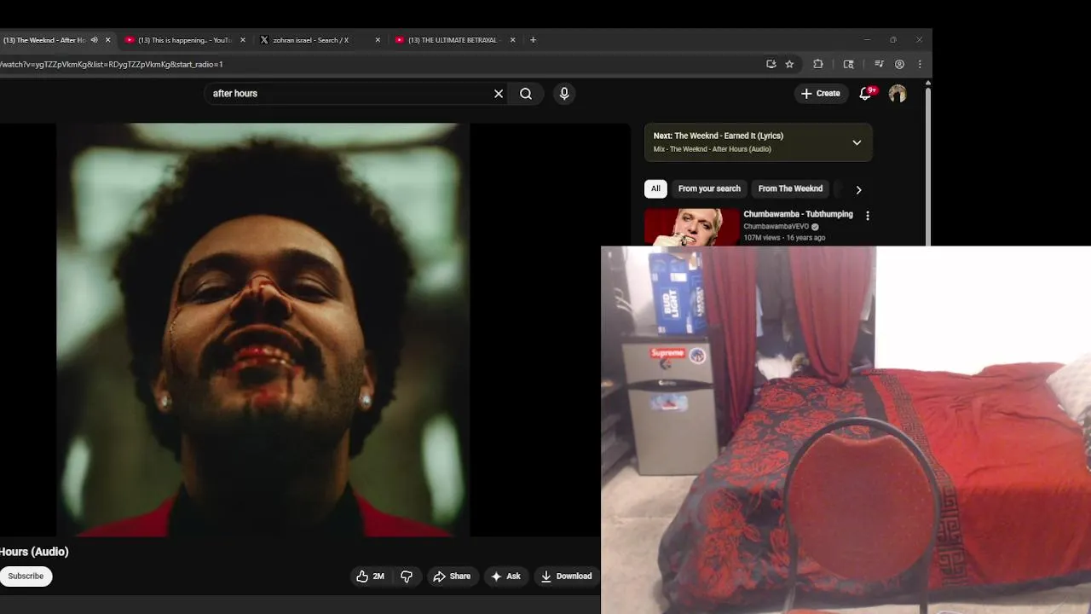Open the Ask AI button
The image size is (1091, 614).
pyautogui.click(x=505, y=576)
